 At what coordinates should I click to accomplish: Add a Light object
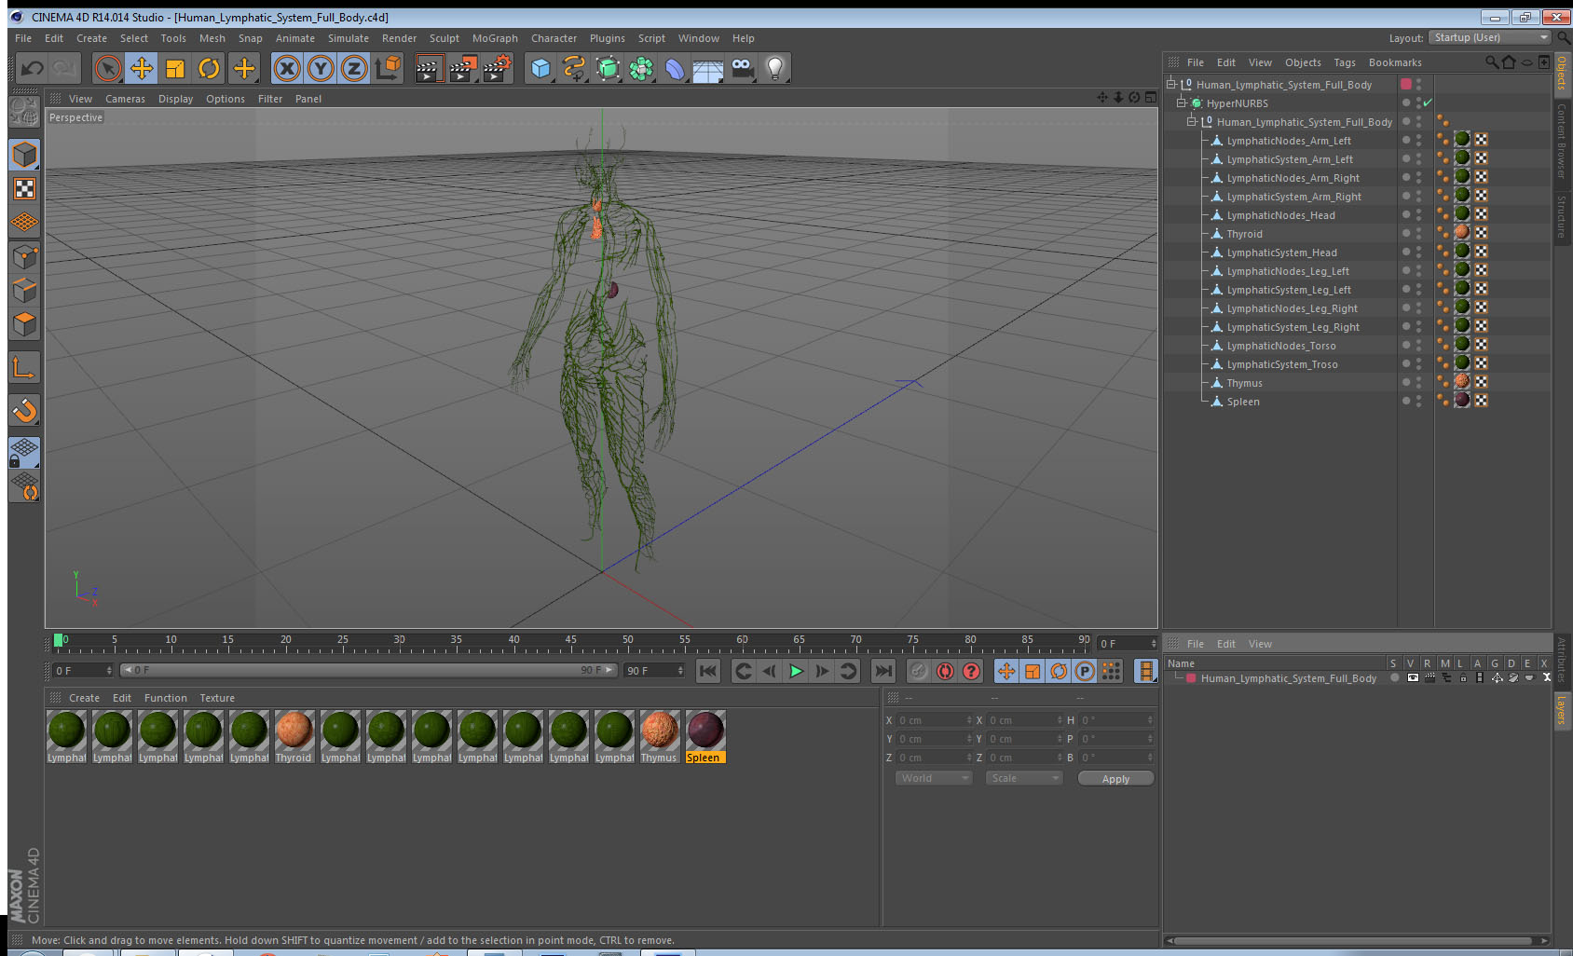(775, 68)
